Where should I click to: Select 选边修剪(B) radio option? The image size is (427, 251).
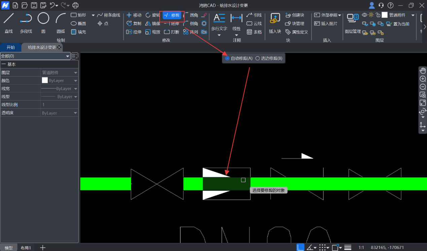pyautogui.click(x=258, y=58)
